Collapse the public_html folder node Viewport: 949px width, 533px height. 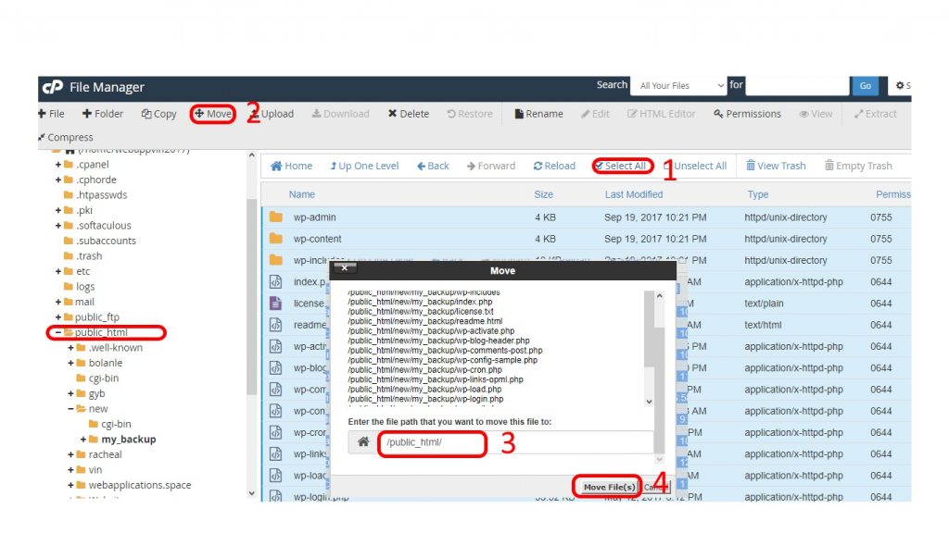[x=58, y=332]
